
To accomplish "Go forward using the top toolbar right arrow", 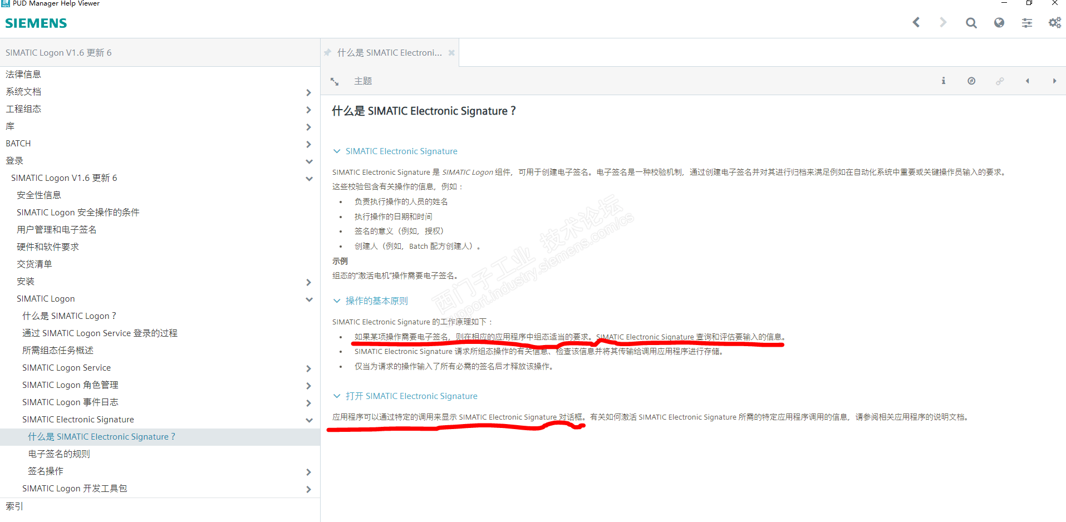I will pos(943,22).
